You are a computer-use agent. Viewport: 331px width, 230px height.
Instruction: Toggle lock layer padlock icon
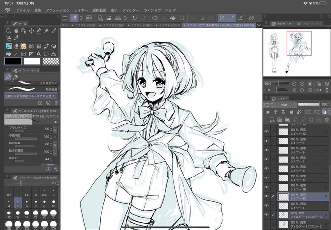pos(291,112)
